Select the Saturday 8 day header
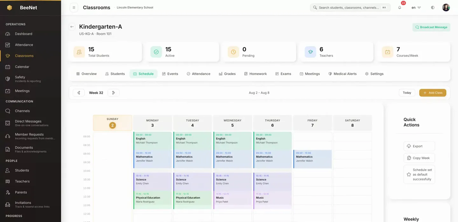 [352, 123]
